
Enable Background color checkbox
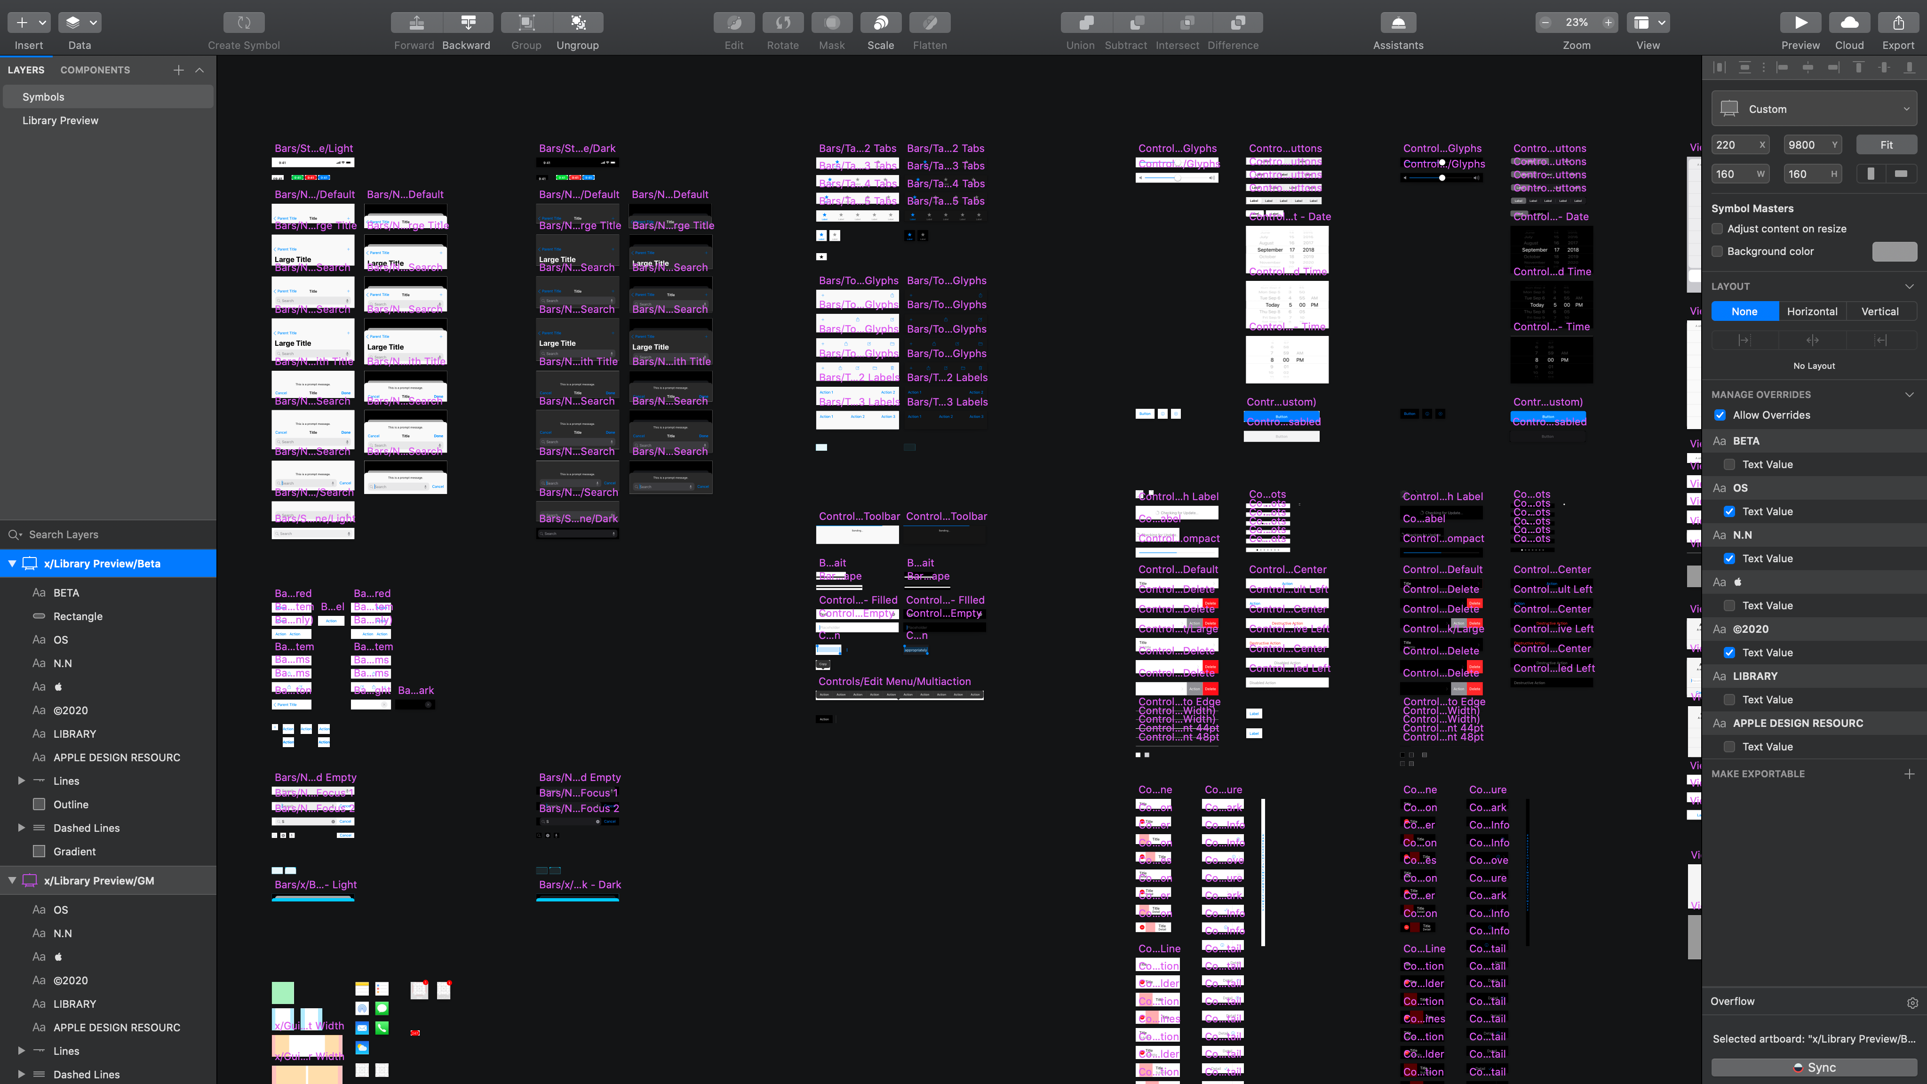point(1718,251)
